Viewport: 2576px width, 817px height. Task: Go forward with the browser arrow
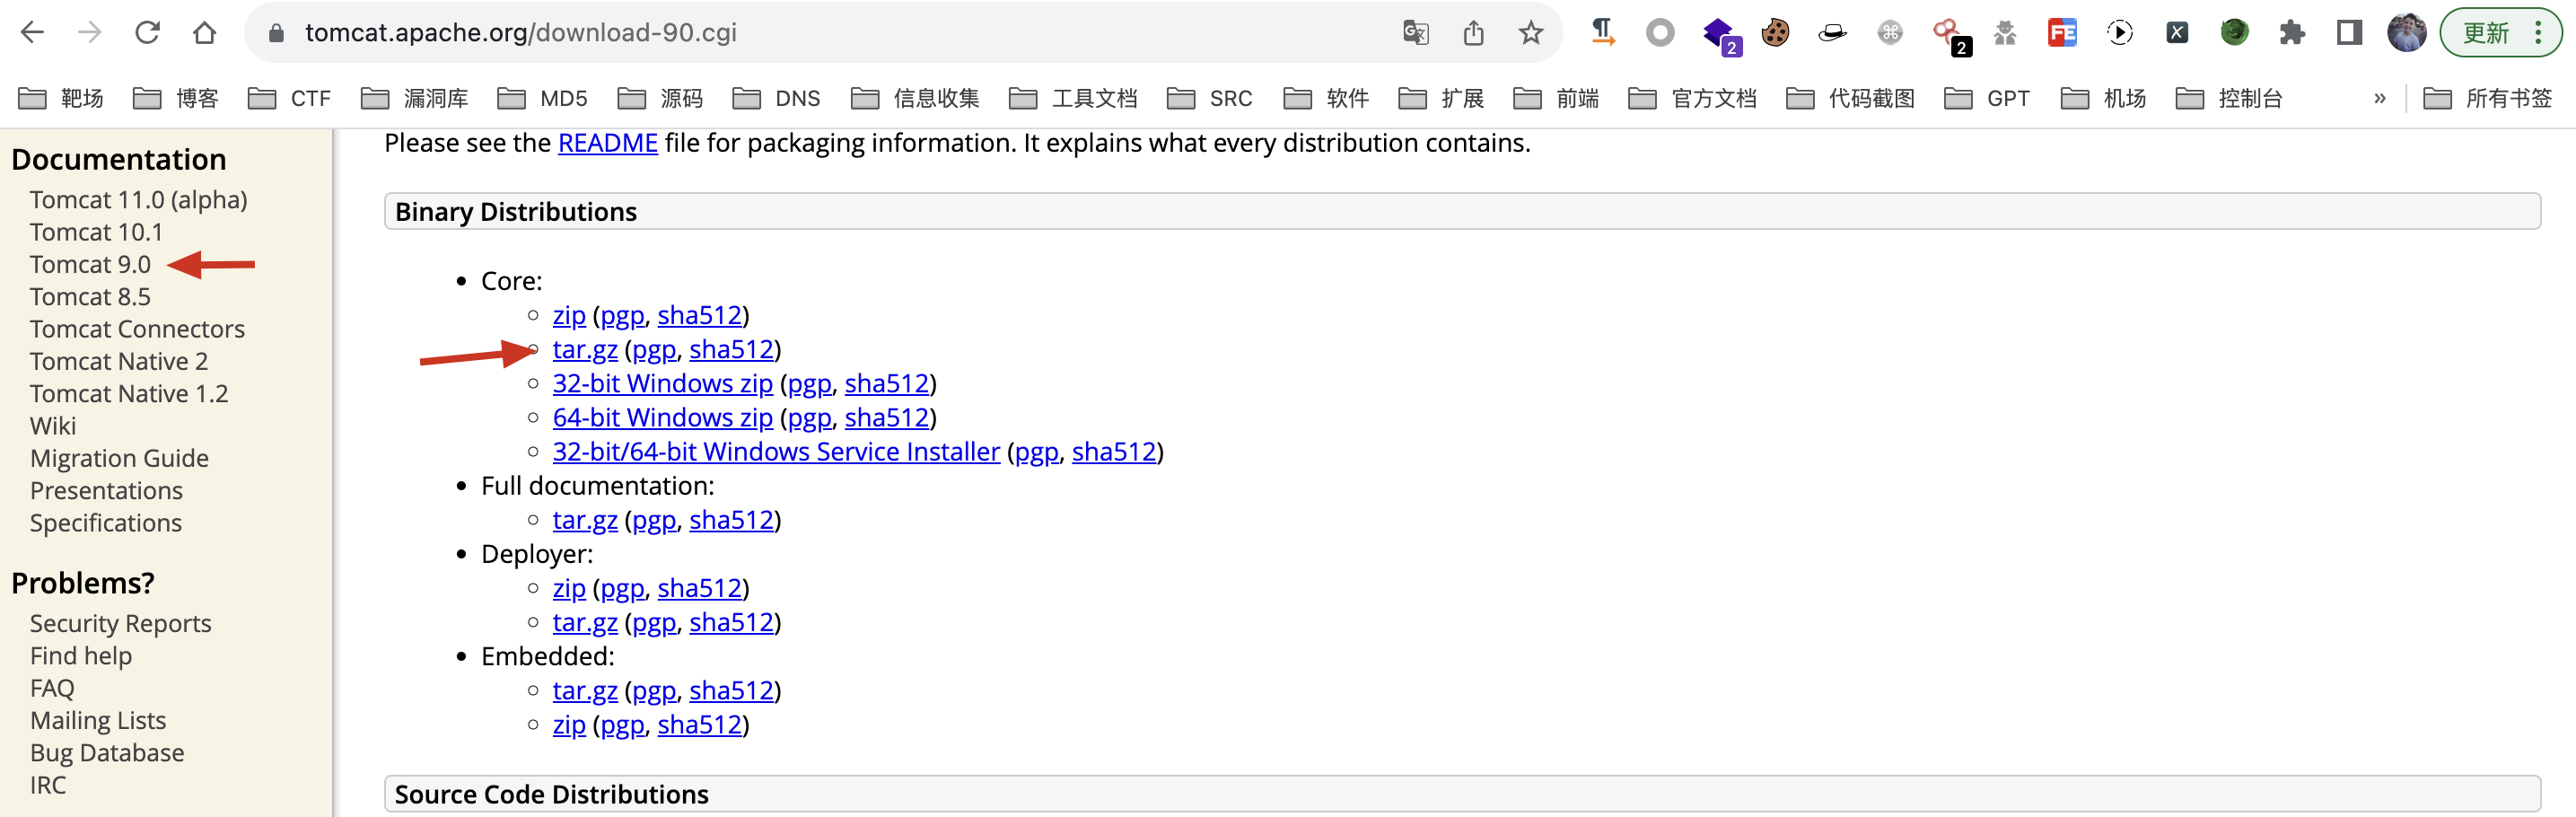coord(90,33)
